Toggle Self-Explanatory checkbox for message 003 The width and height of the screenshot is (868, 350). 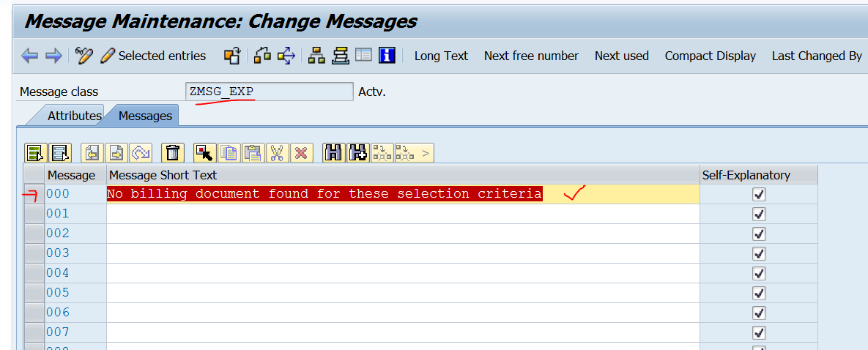pyautogui.click(x=759, y=253)
